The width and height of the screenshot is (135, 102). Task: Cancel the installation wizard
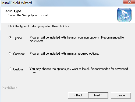[x=121, y=95]
